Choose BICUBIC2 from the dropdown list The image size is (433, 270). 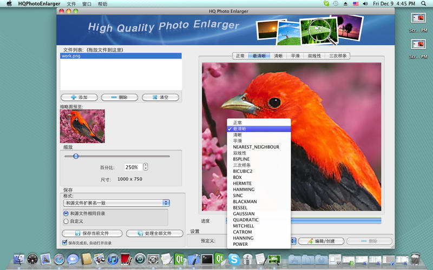pyautogui.click(x=242, y=171)
